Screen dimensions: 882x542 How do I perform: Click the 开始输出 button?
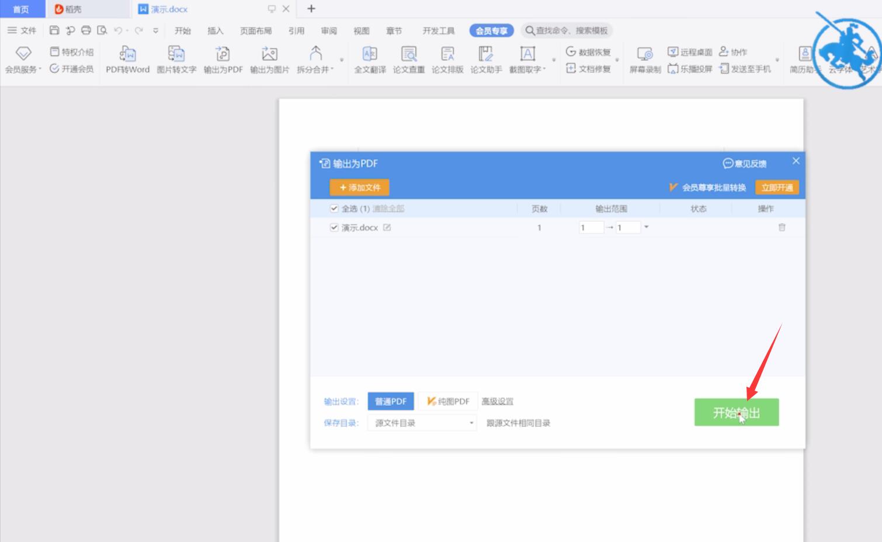point(737,412)
